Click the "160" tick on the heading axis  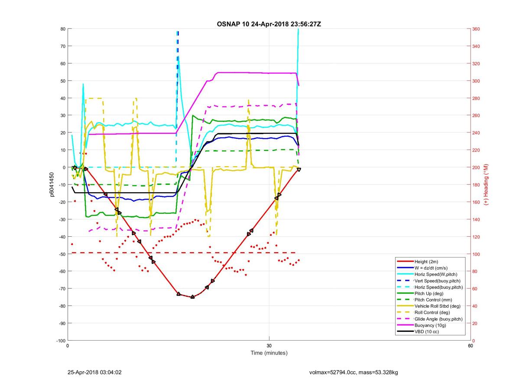477,202
